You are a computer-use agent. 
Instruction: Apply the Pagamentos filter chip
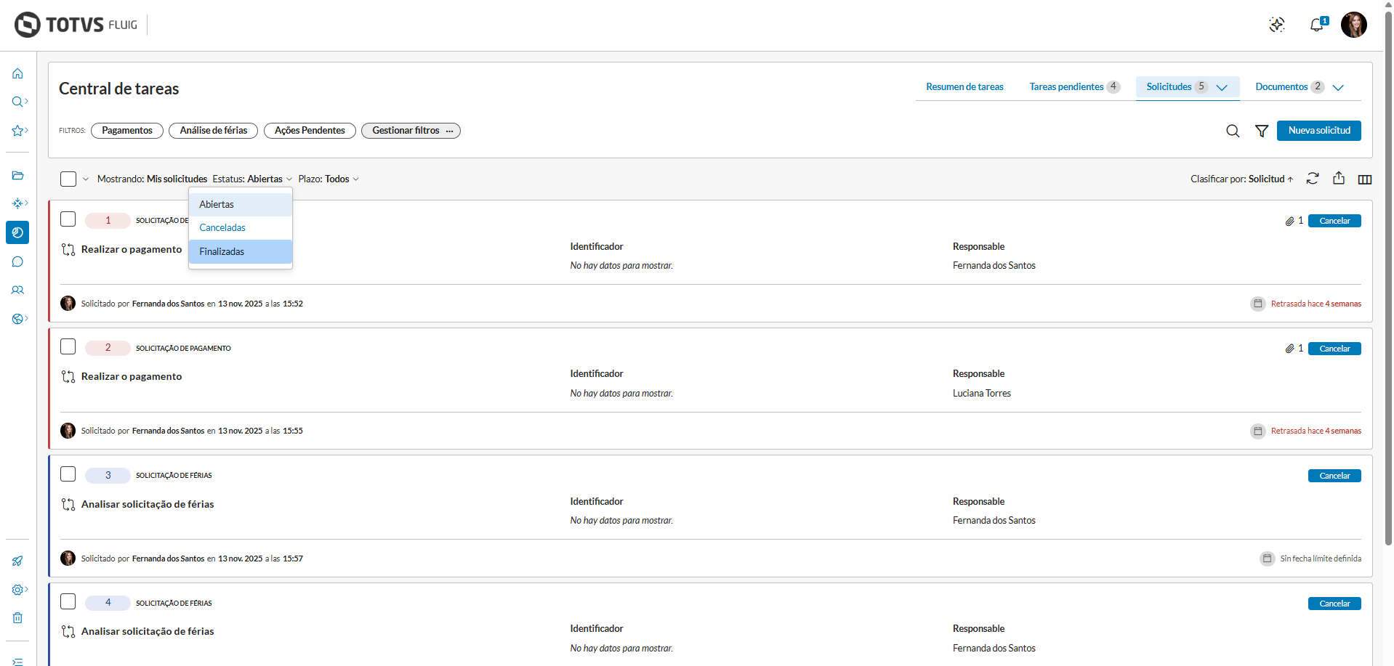click(127, 131)
